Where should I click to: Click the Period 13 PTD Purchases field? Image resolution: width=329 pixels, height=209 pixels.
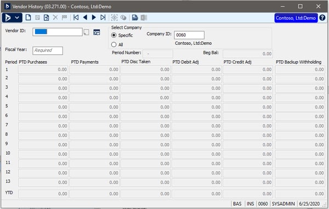pos(43,182)
